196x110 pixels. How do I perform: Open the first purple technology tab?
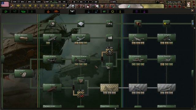coord(137,12)
